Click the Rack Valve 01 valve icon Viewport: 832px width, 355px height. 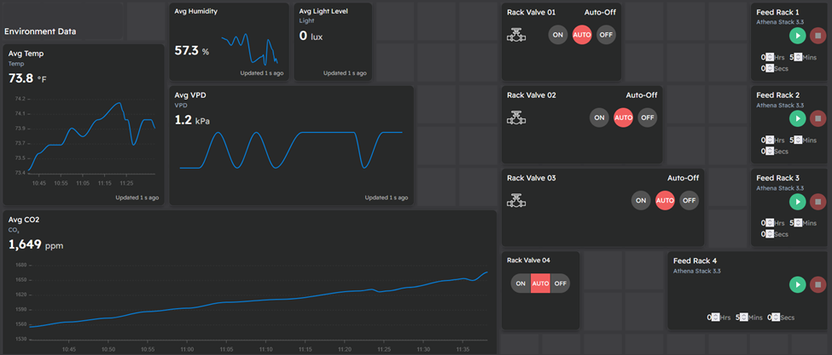pyautogui.click(x=515, y=35)
